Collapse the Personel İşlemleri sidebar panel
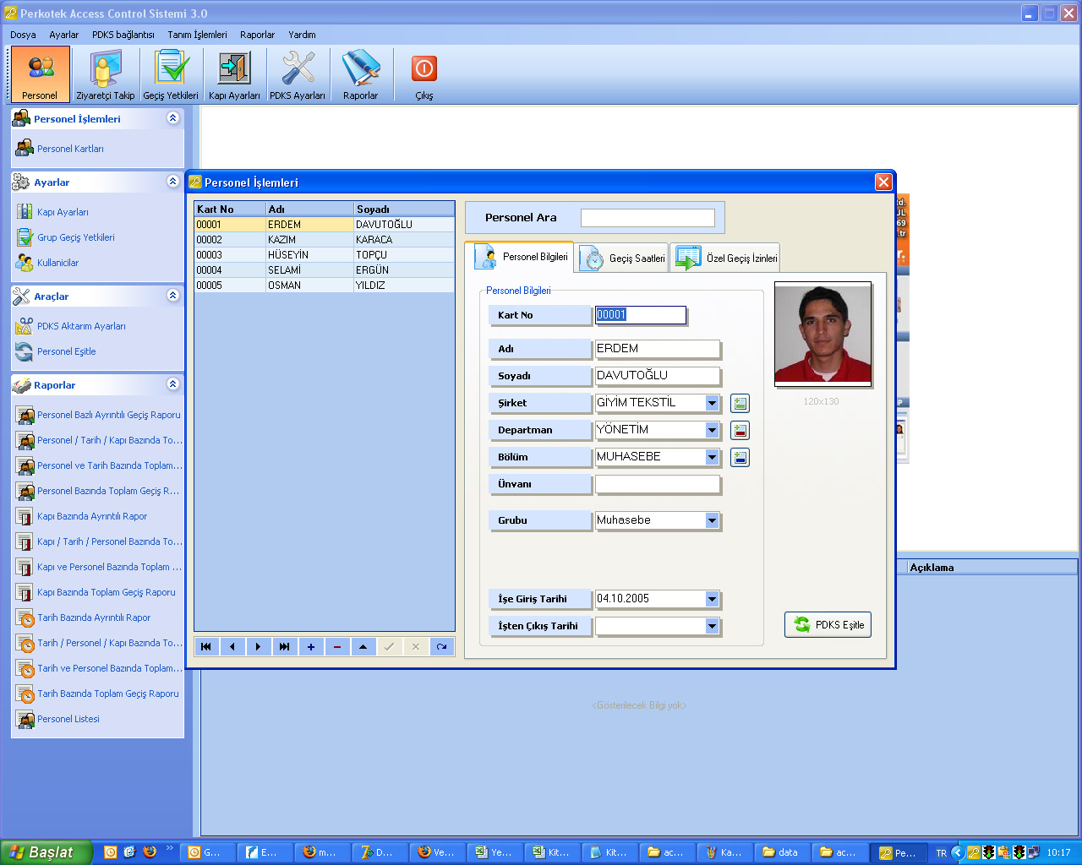1082x865 pixels. 173,118
